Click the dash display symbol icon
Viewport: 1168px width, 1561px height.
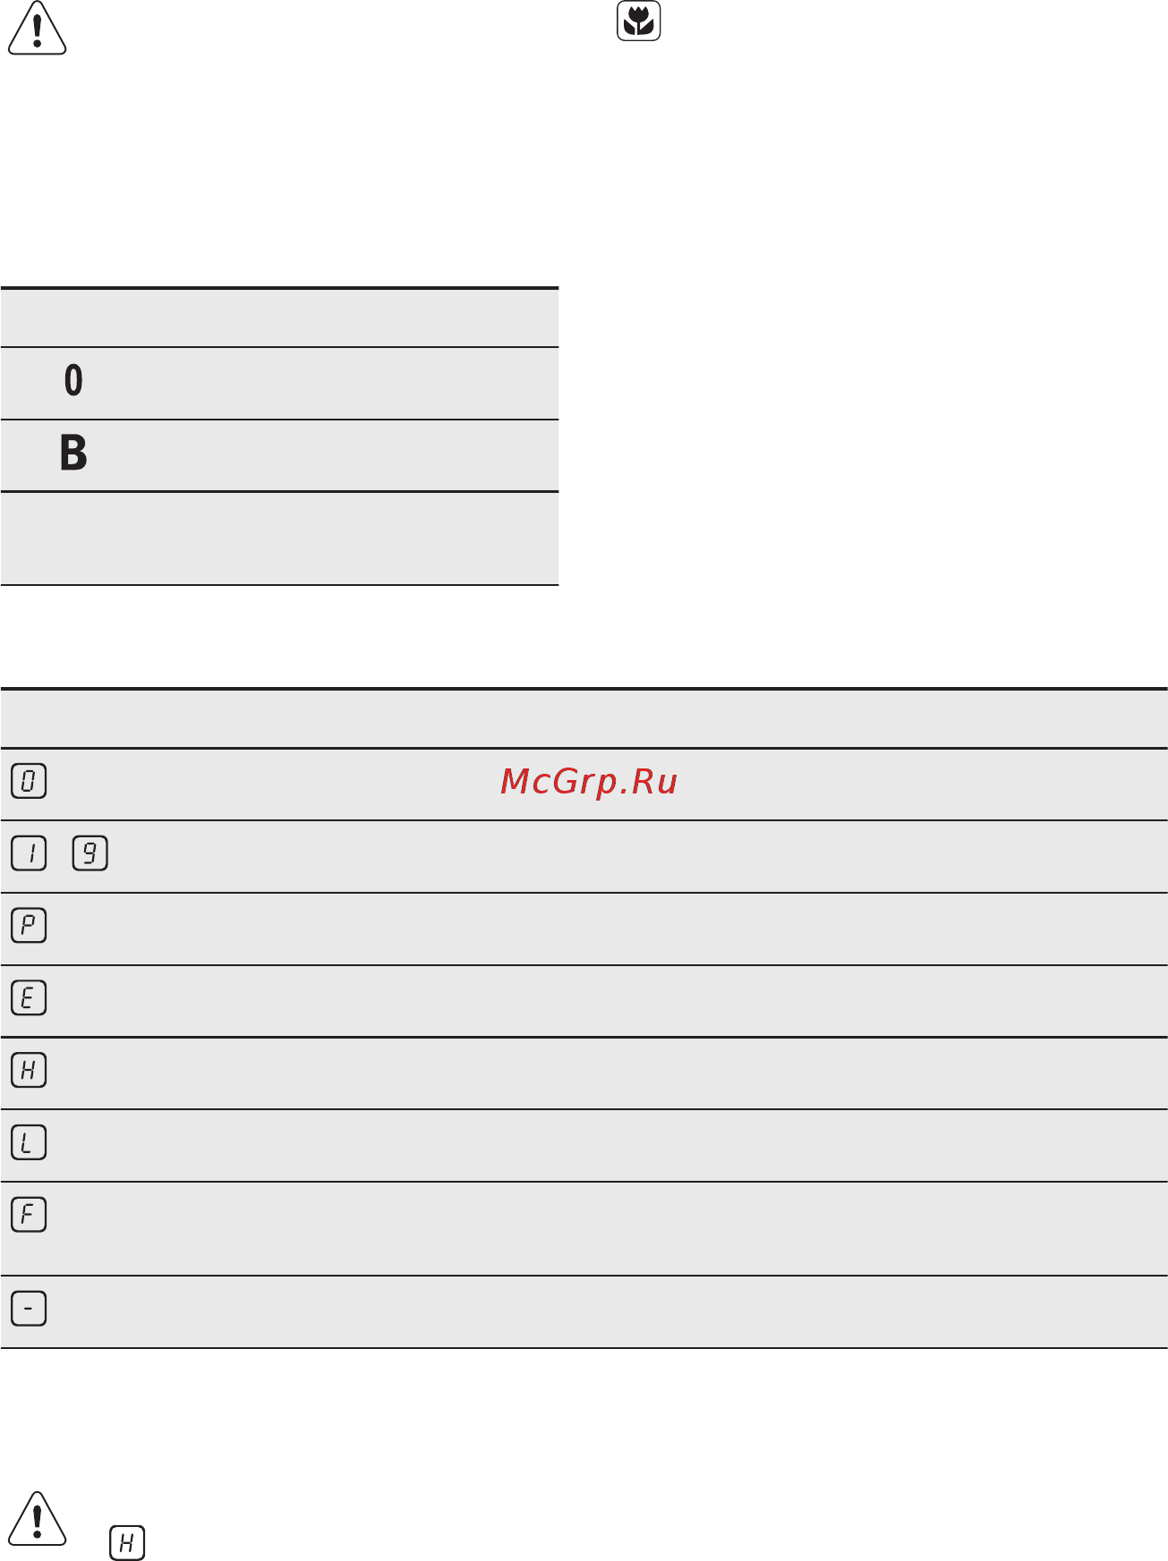[29, 1310]
